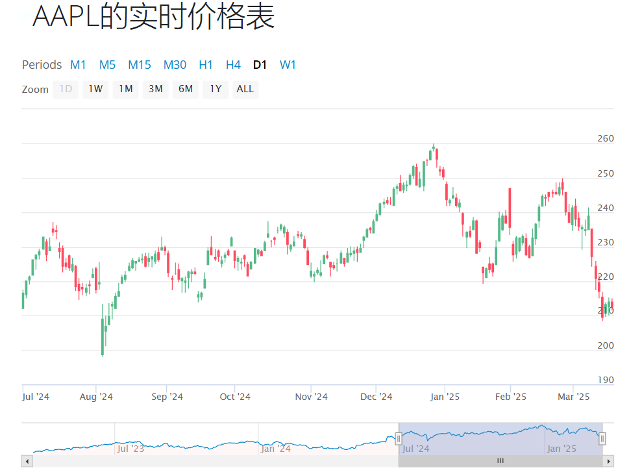
Task: Click the 250 price axis label
Action: [606, 173]
